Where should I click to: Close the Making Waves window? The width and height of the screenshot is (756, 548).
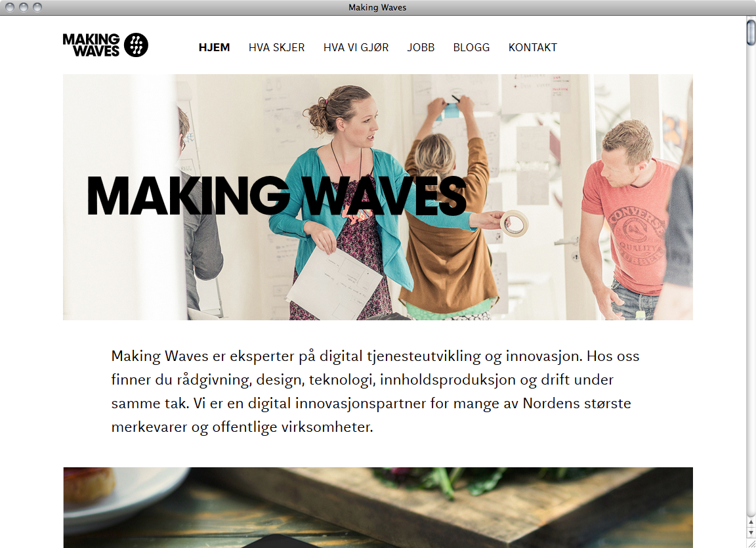pos(10,7)
